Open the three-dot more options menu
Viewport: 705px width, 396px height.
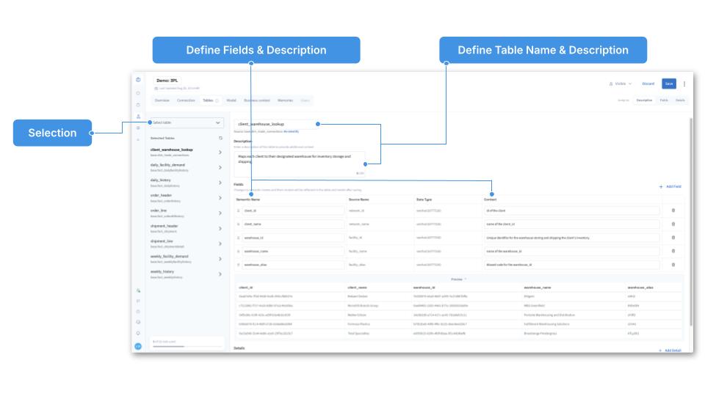tap(684, 84)
